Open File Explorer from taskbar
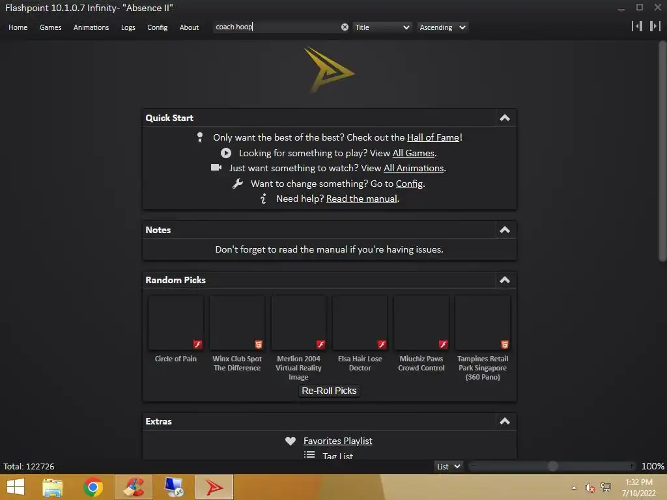 pos(53,487)
